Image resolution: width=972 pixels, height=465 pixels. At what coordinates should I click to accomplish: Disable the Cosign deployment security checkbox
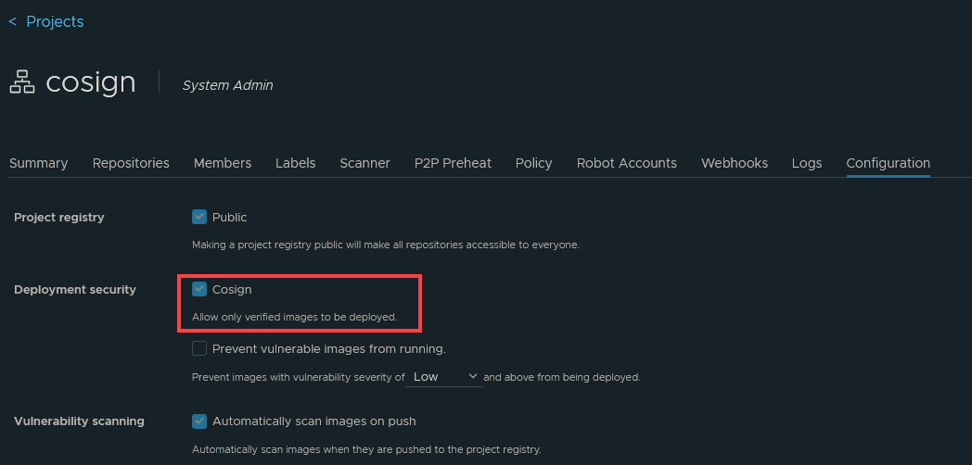pyautogui.click(x=199, y=289)
